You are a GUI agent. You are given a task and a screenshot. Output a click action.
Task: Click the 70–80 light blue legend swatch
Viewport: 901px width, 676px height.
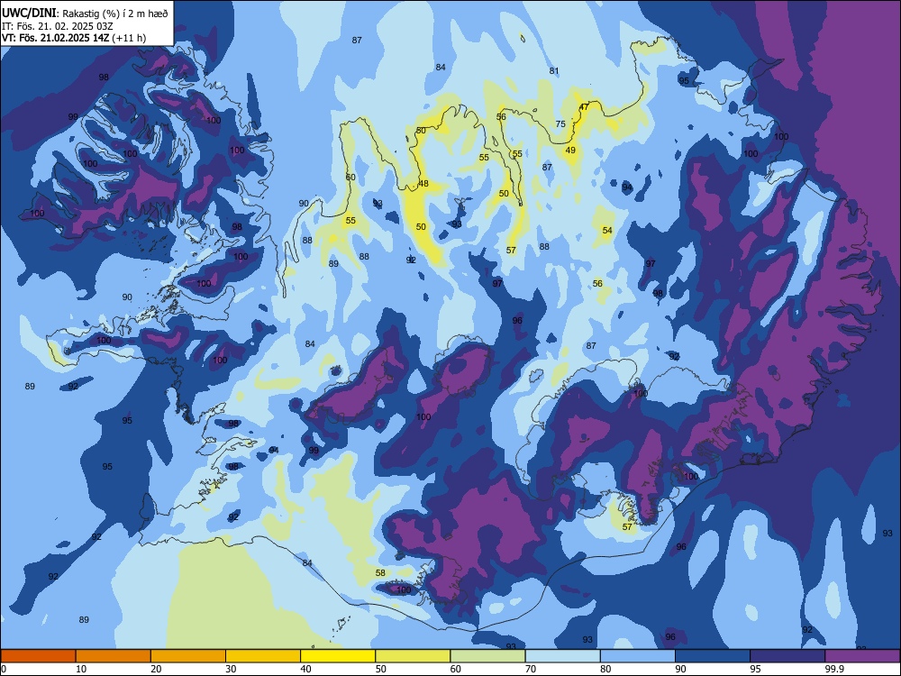pos(563,656)
